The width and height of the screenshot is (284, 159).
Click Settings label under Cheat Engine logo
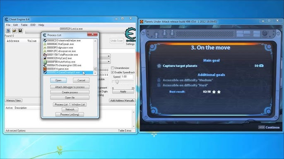coord(130,44)
